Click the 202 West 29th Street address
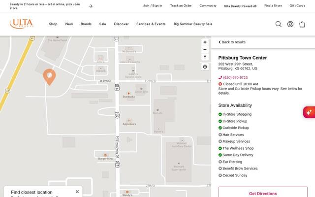This screenshot has height=197, width=315. pyautogui.click(x=238, y=66)
